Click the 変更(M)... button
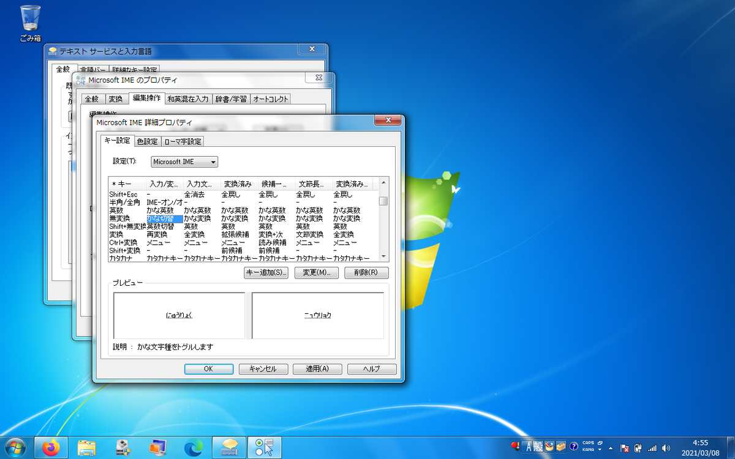The width and height of the screenshot is (735, 459). 317,273
